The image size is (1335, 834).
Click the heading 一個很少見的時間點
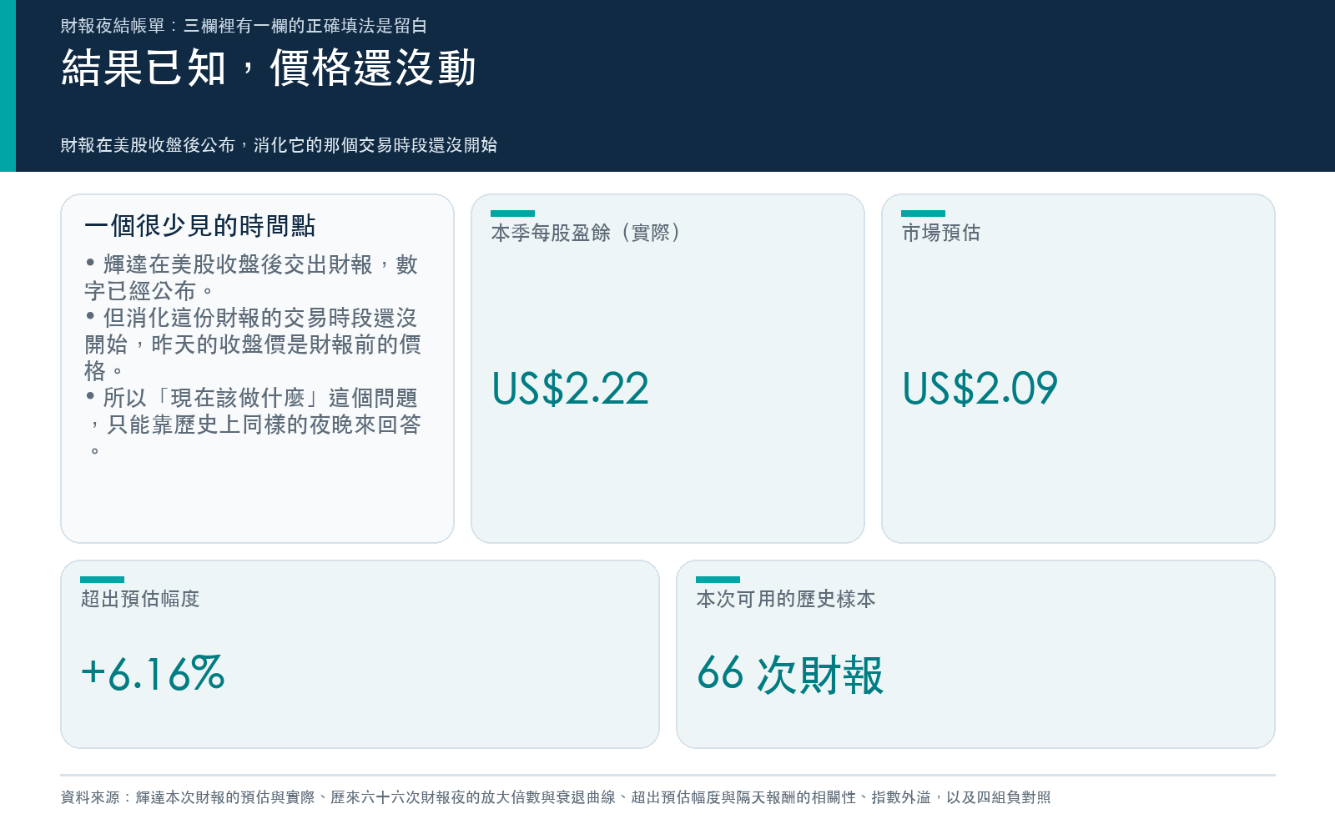[200, 226]
